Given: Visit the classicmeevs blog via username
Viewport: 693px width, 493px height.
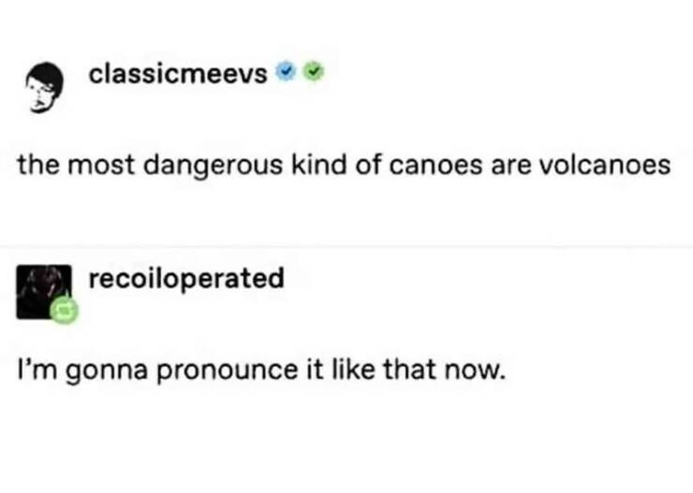Looking at the screenshot, I should 177,73.
